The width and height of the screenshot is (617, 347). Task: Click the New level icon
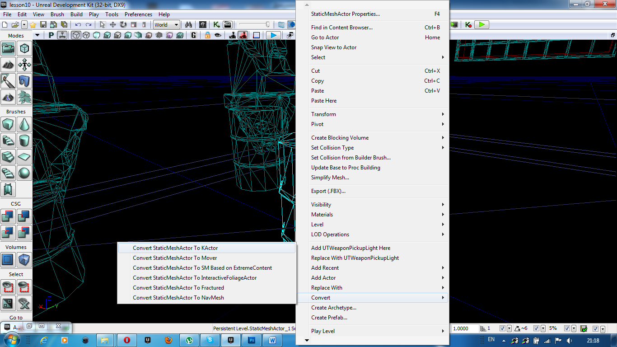pos(5,25)
